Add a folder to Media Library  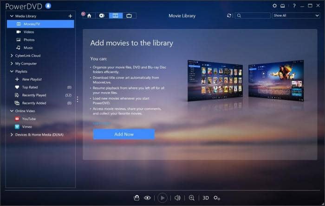coord(70,16)
